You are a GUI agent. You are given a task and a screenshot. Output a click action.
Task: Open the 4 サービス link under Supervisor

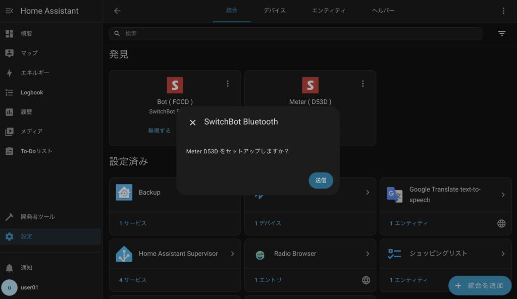[x=133, y=280]
